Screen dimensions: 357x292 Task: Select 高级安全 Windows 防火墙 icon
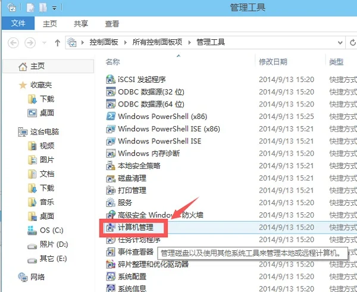(111, 215)
